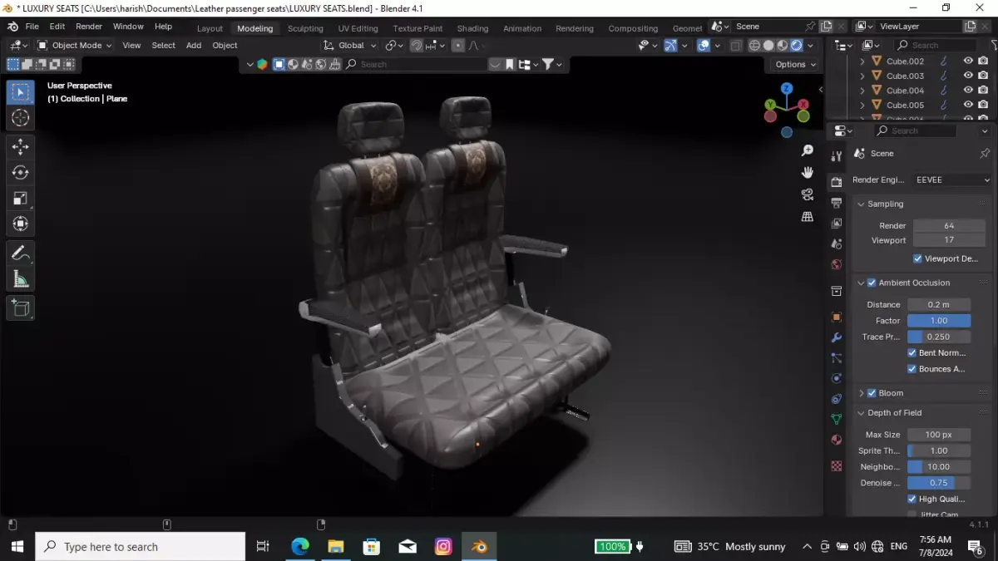The height and width of the screenshot is (561, 998).
Task: Select the Scale tool
Action: click(x=21, y=198)
